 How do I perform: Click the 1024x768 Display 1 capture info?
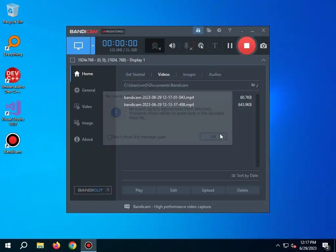click(x=111, y=60)
